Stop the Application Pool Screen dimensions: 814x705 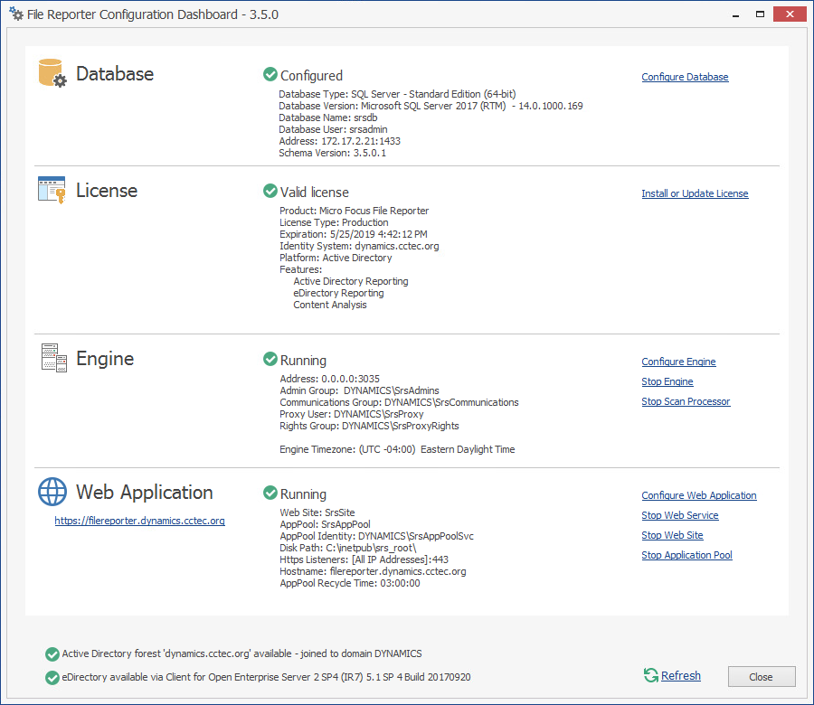coord(686,555)
